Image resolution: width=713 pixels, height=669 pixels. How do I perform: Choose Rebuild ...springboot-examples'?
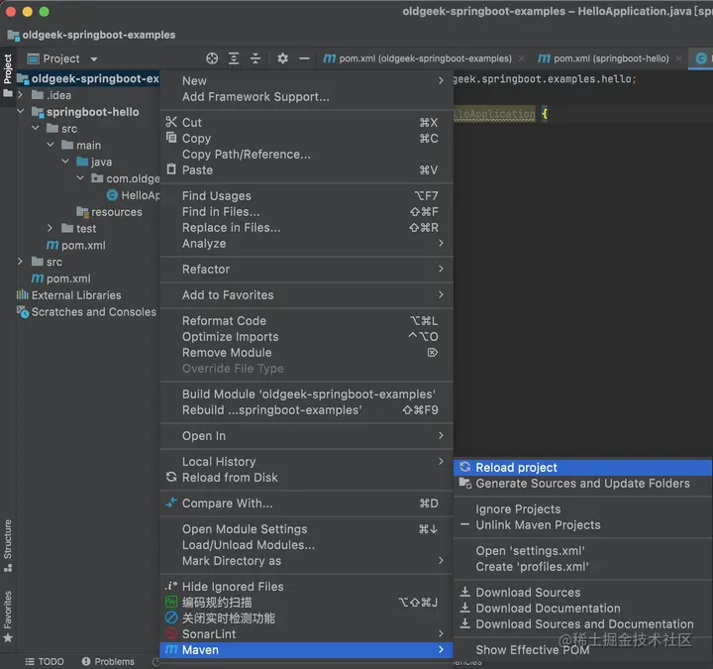(x=306, y=409)
